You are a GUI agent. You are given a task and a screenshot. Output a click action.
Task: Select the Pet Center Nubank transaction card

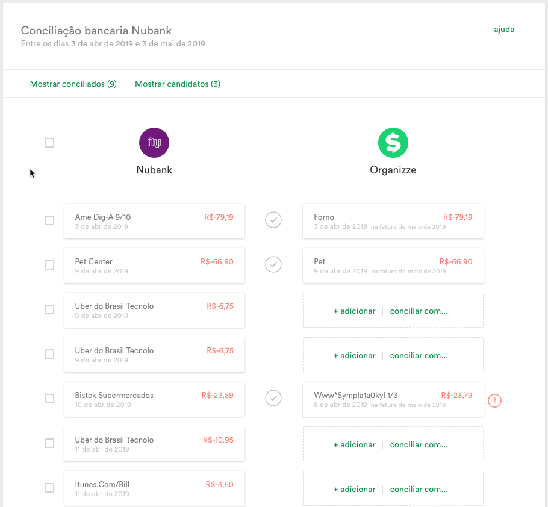coord(155,266)
